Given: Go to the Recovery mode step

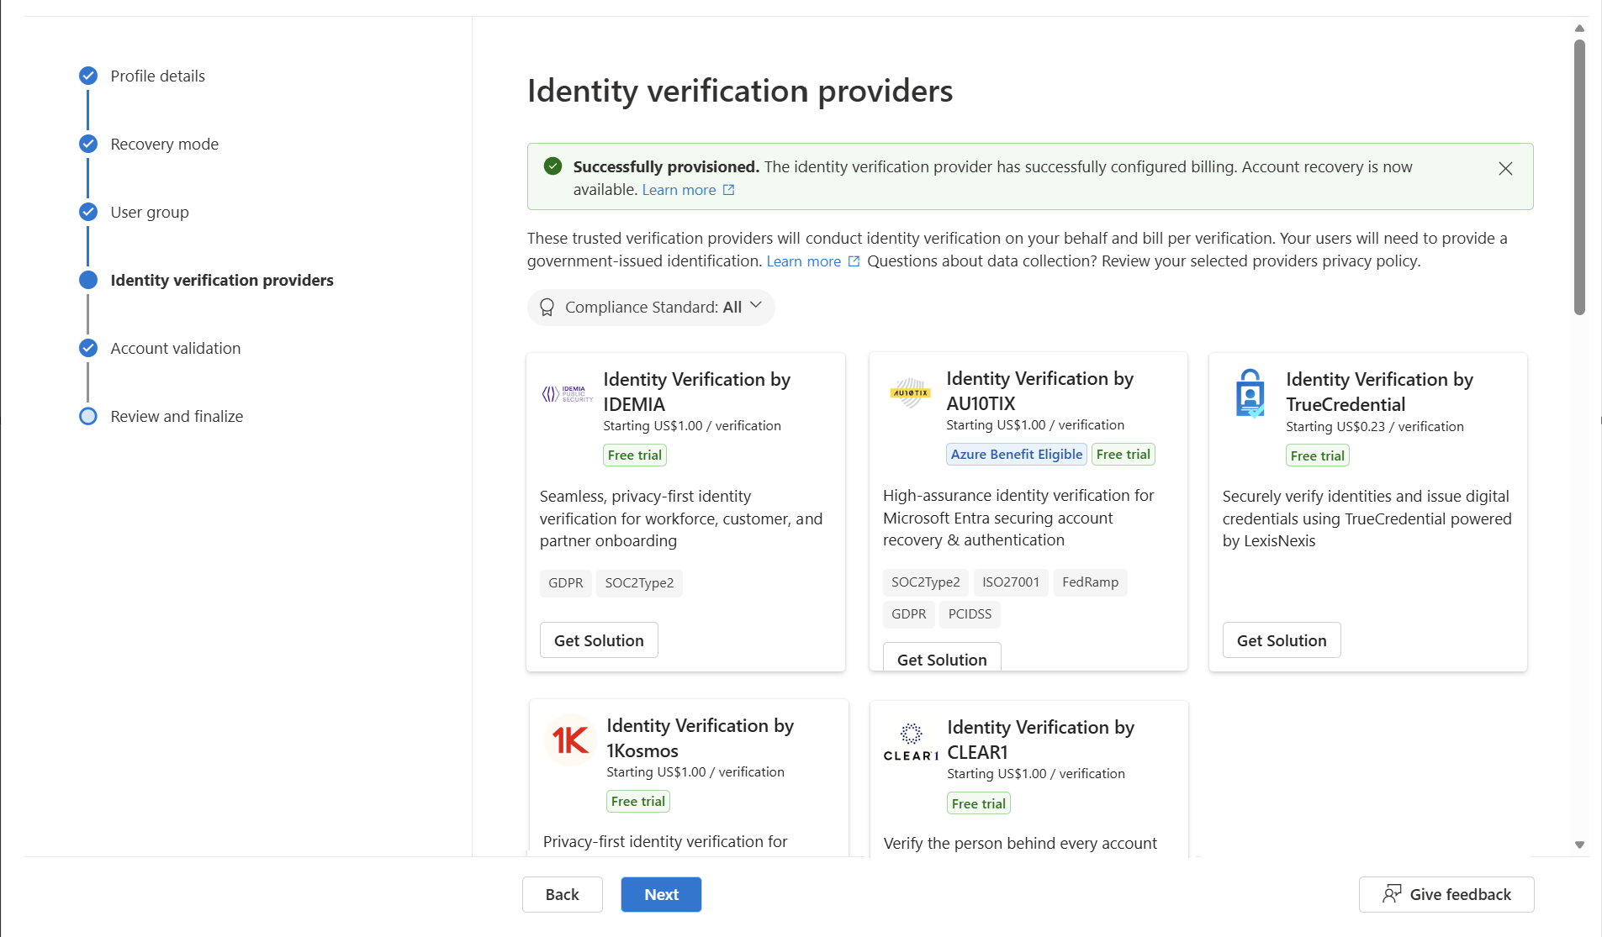Looking at the screenshot, I should click(164, 144).
